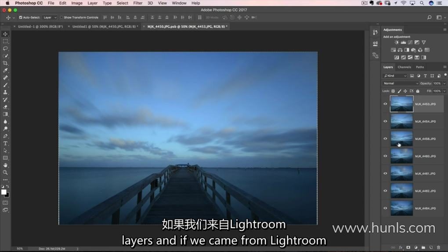Open the Filter menu

pyautogui.click(x=138, y=3)
